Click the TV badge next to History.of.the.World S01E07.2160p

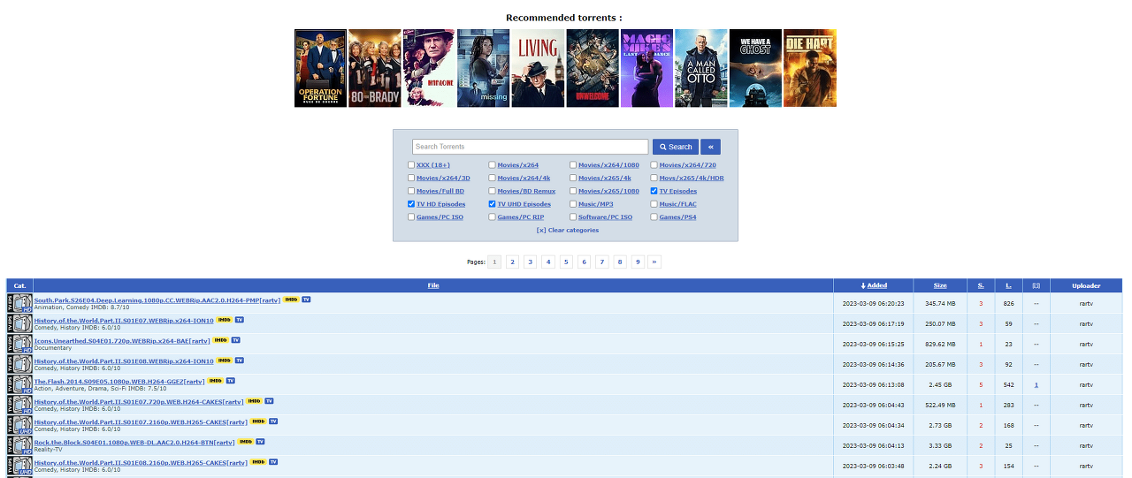point(273,421)
